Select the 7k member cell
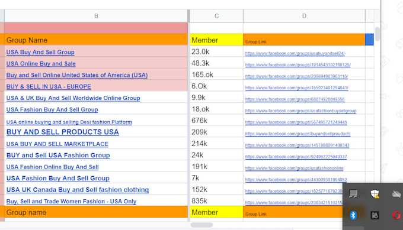Viewport: 403px width, 230px height. pos(216,178)
